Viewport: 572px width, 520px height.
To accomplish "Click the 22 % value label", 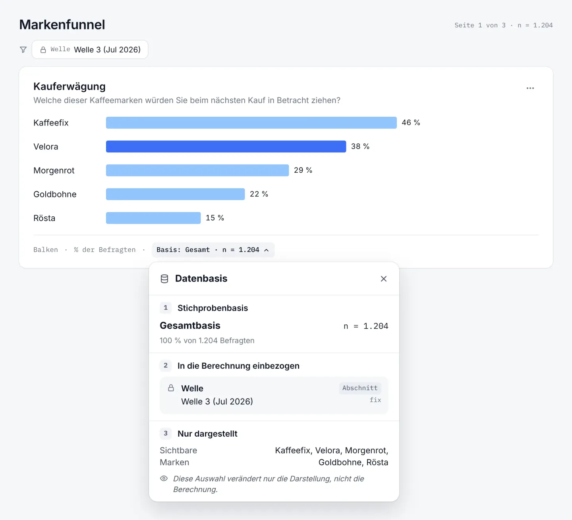I will [x=259, y=194].
